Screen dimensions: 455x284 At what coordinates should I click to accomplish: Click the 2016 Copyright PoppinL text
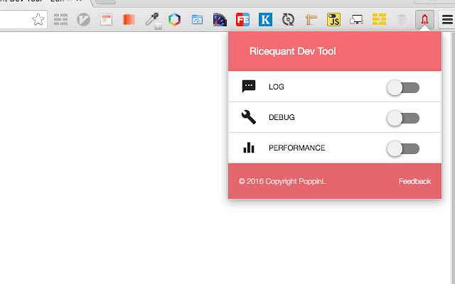click(x=282, y=182)
